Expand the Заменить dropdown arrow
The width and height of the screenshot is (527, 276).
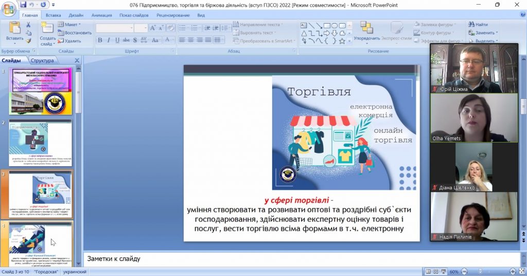pyautogui.click(x=497, y=33)
